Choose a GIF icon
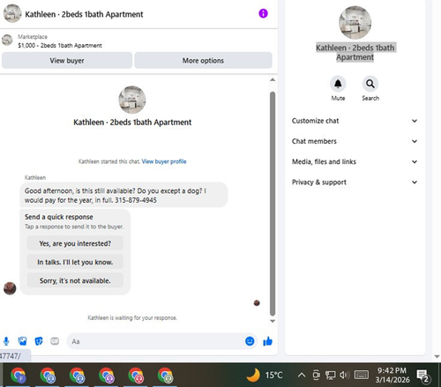This screenshot has height=387, width=441. click(x=55, y=341)
